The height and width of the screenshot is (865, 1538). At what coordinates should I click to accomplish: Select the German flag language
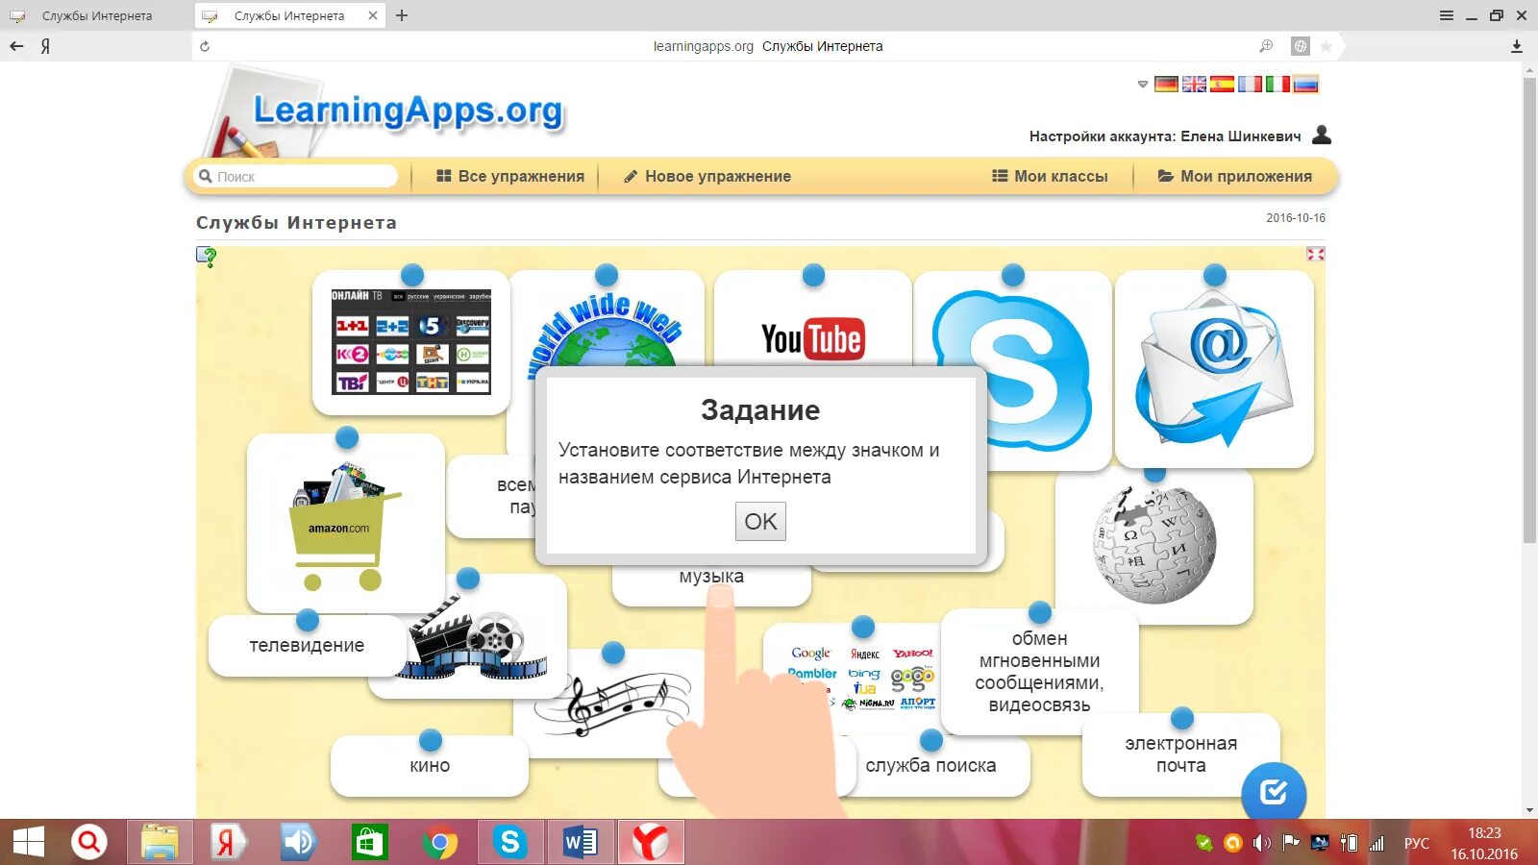[x=1166, y=85]
